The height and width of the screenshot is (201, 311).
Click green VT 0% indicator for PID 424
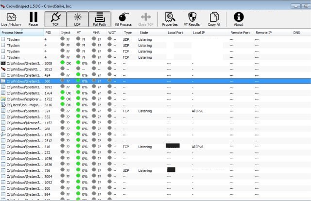click(78, 74)
